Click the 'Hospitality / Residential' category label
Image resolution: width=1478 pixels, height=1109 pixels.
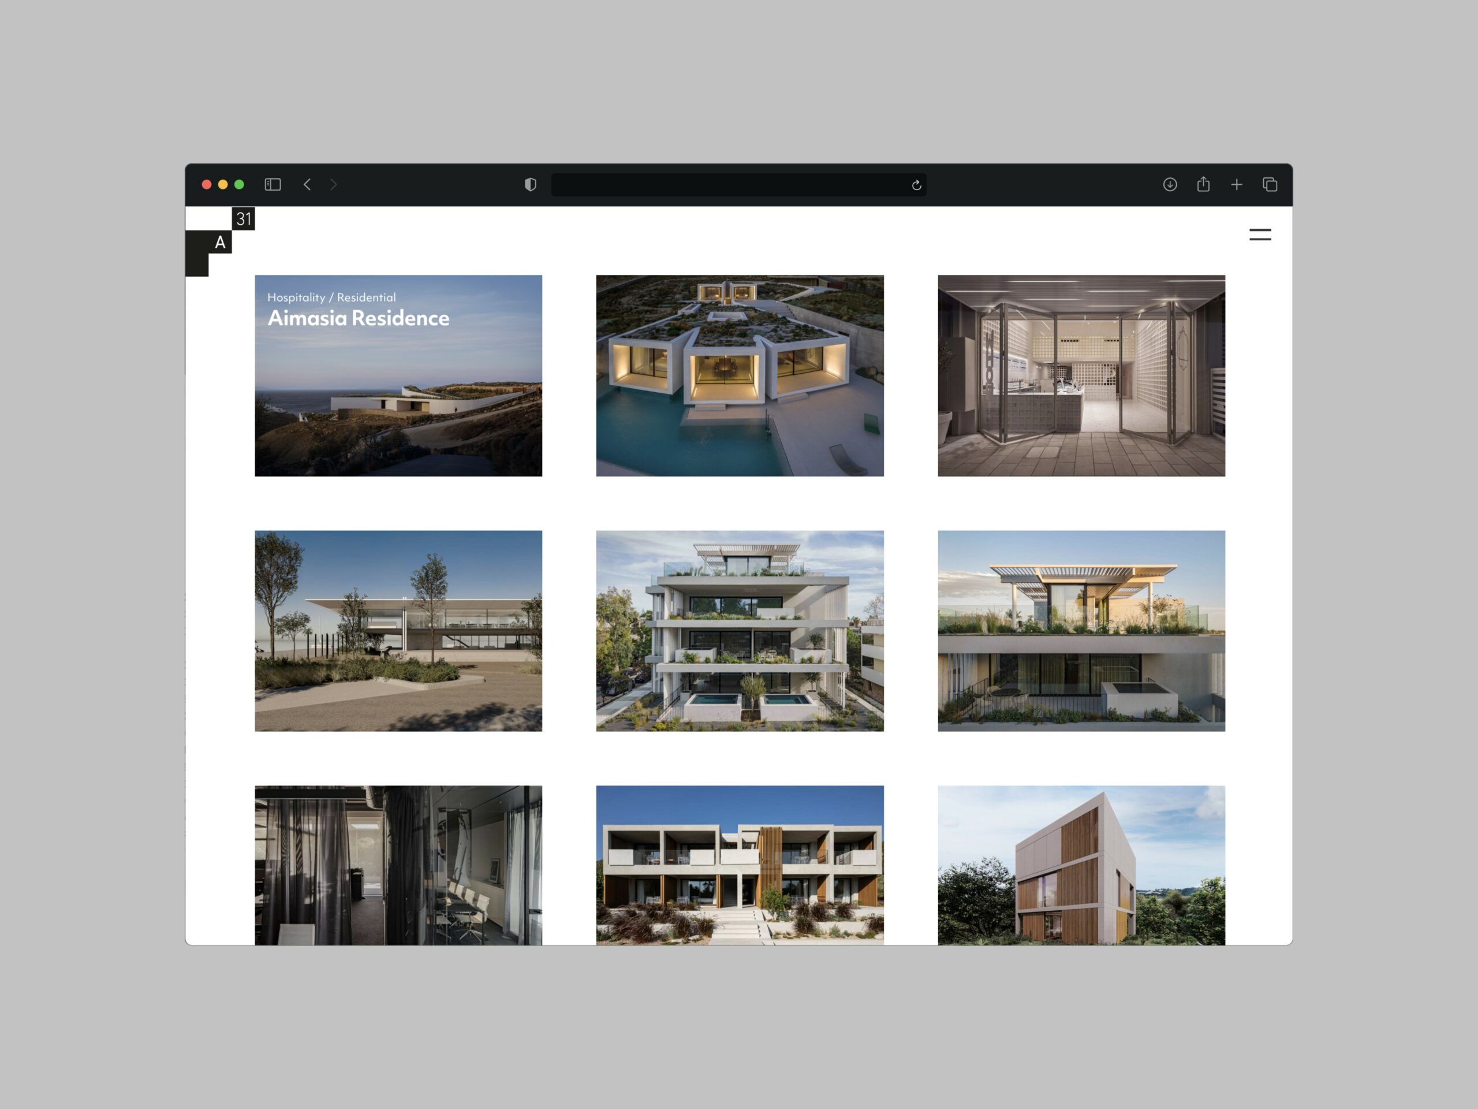click(331, 297)
